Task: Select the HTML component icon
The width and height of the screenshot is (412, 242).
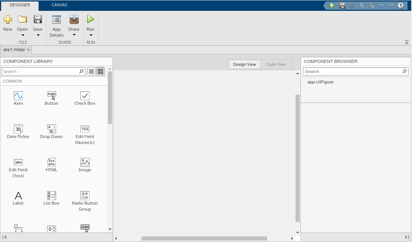Action: 51,162
